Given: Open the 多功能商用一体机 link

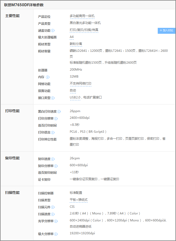Looking at the screenshot, I should coord(82,16).
